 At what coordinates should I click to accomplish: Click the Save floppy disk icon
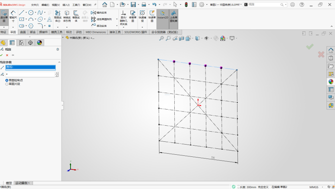[133, 5]
